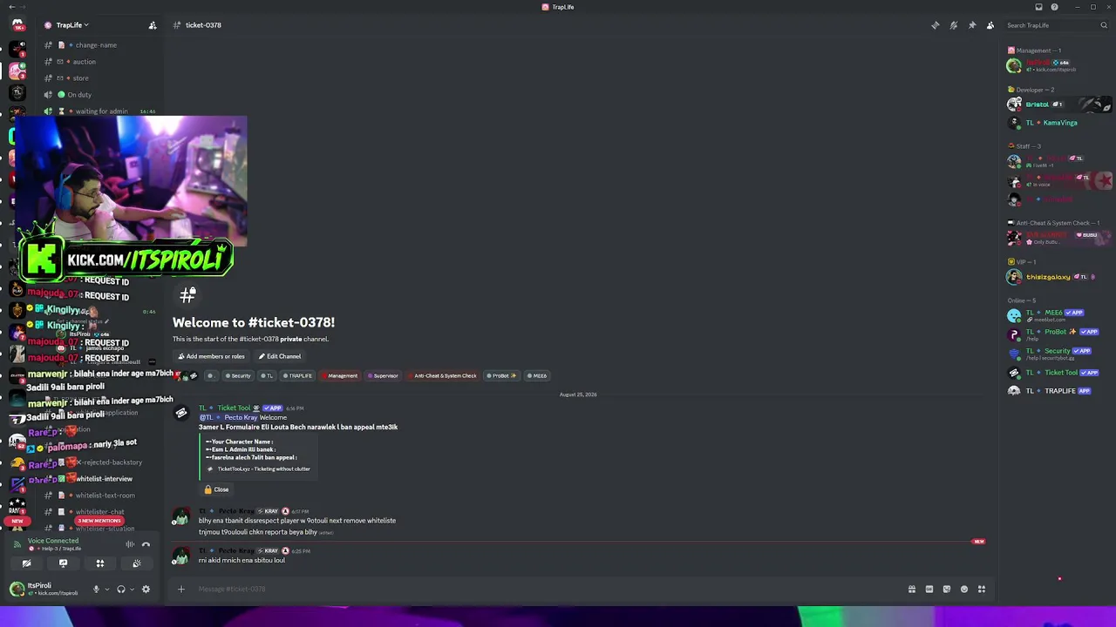Toggle voice noise suppression icon
Viewport: 1116px width, 627px height.
130,544
